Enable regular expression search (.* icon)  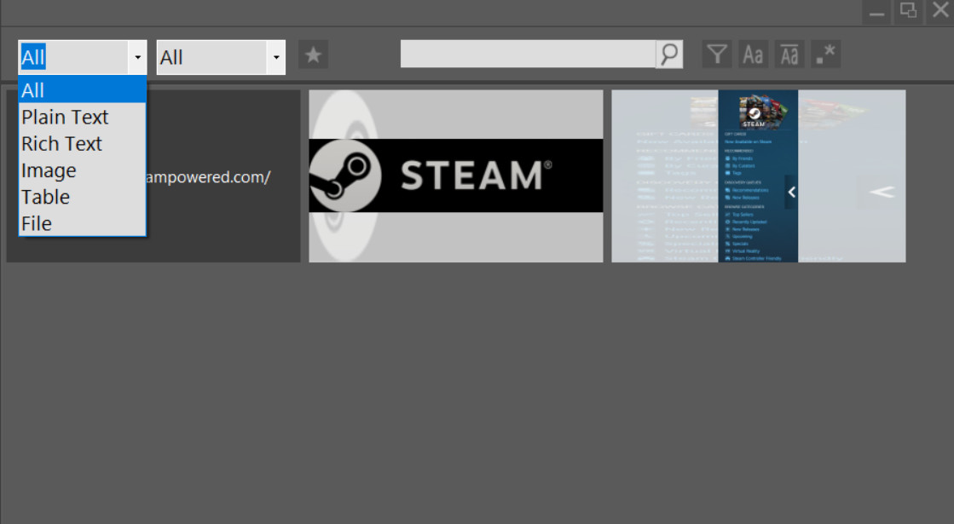click(x=825, y=55)
